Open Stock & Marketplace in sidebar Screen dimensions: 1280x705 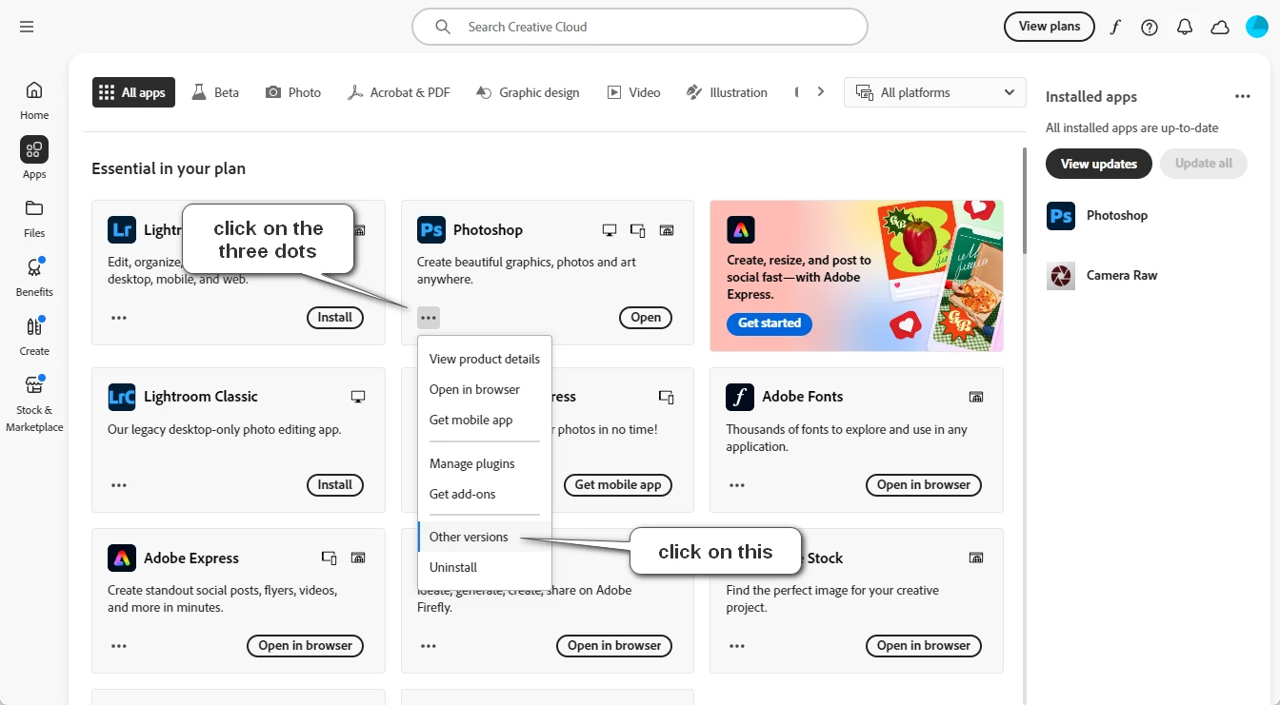click(x=34, y=403)
